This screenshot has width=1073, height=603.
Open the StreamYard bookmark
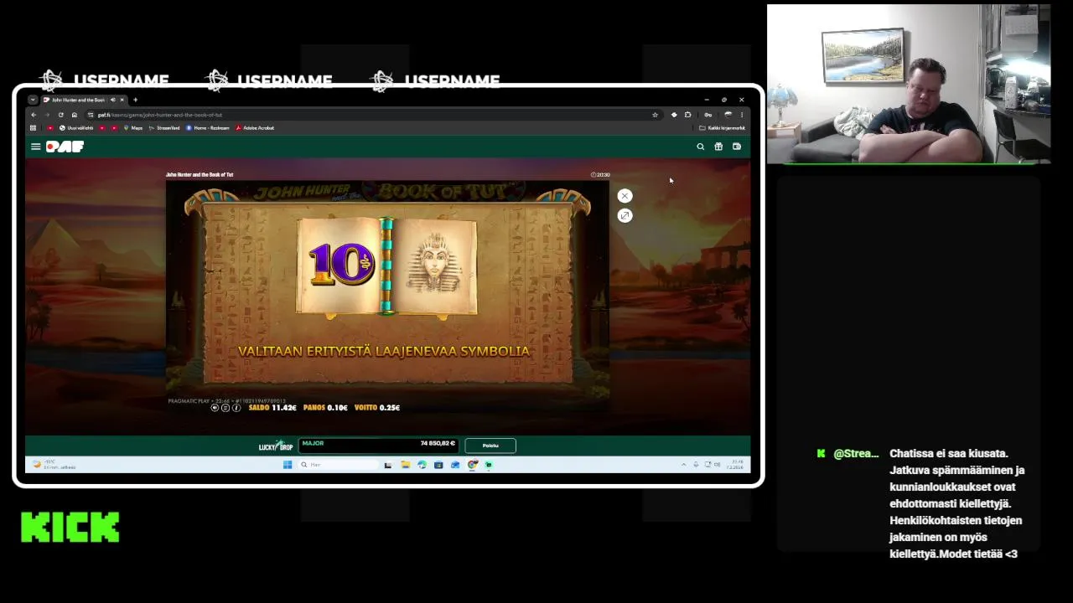tap(164, 128)
